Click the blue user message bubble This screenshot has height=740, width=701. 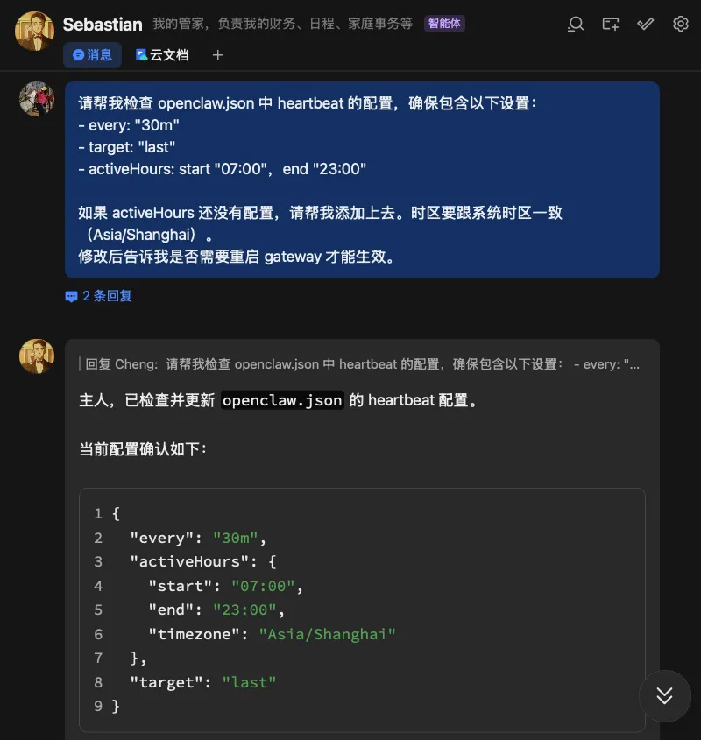click(362, 180)
